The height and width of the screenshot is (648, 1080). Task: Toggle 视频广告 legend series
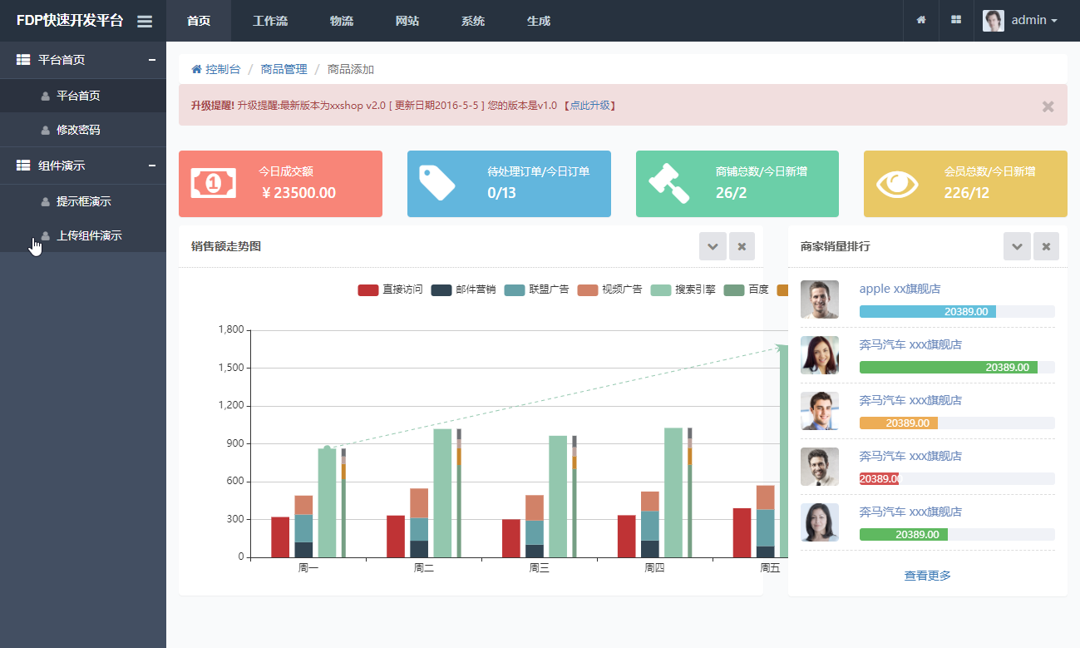click(609, 289)
